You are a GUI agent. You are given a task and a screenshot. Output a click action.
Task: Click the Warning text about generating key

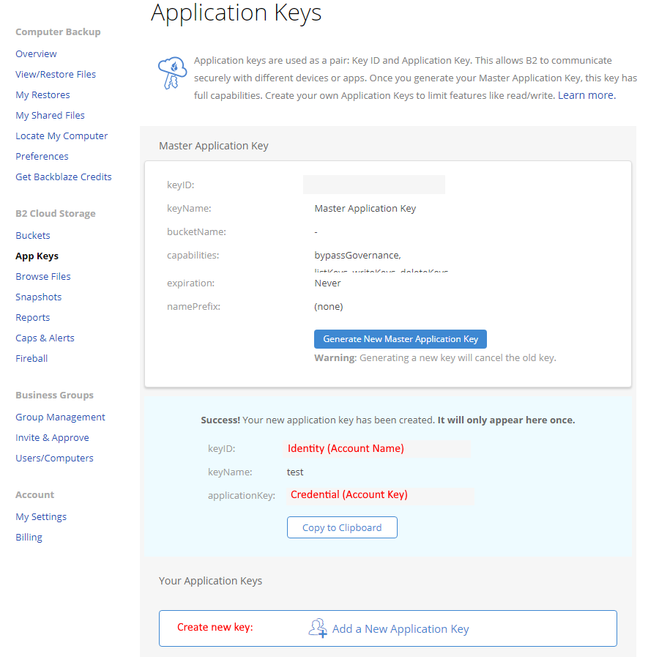(435, 357)
